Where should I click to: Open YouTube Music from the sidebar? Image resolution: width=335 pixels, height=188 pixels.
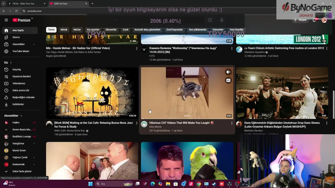click(x=20, y=51)
